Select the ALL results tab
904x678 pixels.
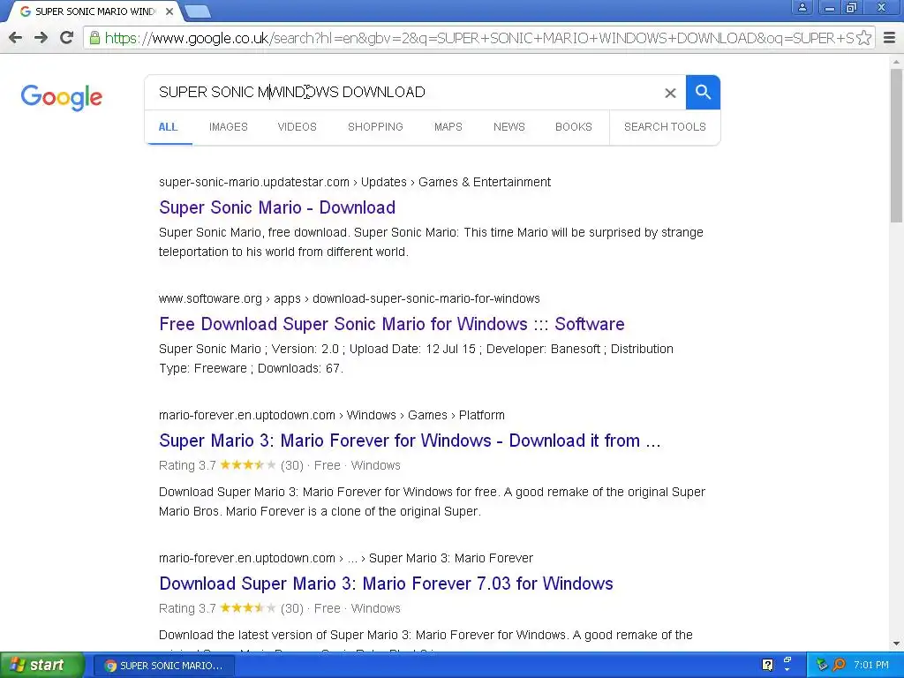click(169, 127)
